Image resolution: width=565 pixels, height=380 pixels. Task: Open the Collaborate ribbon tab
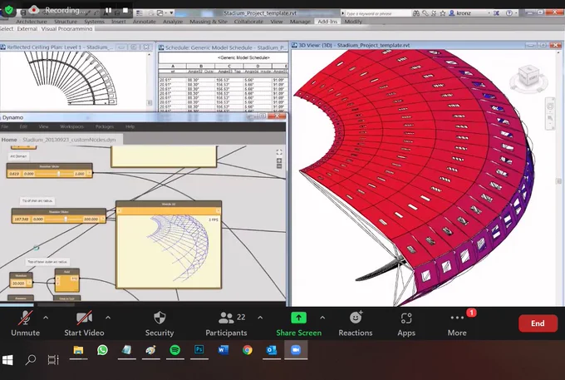click(248, 22)
